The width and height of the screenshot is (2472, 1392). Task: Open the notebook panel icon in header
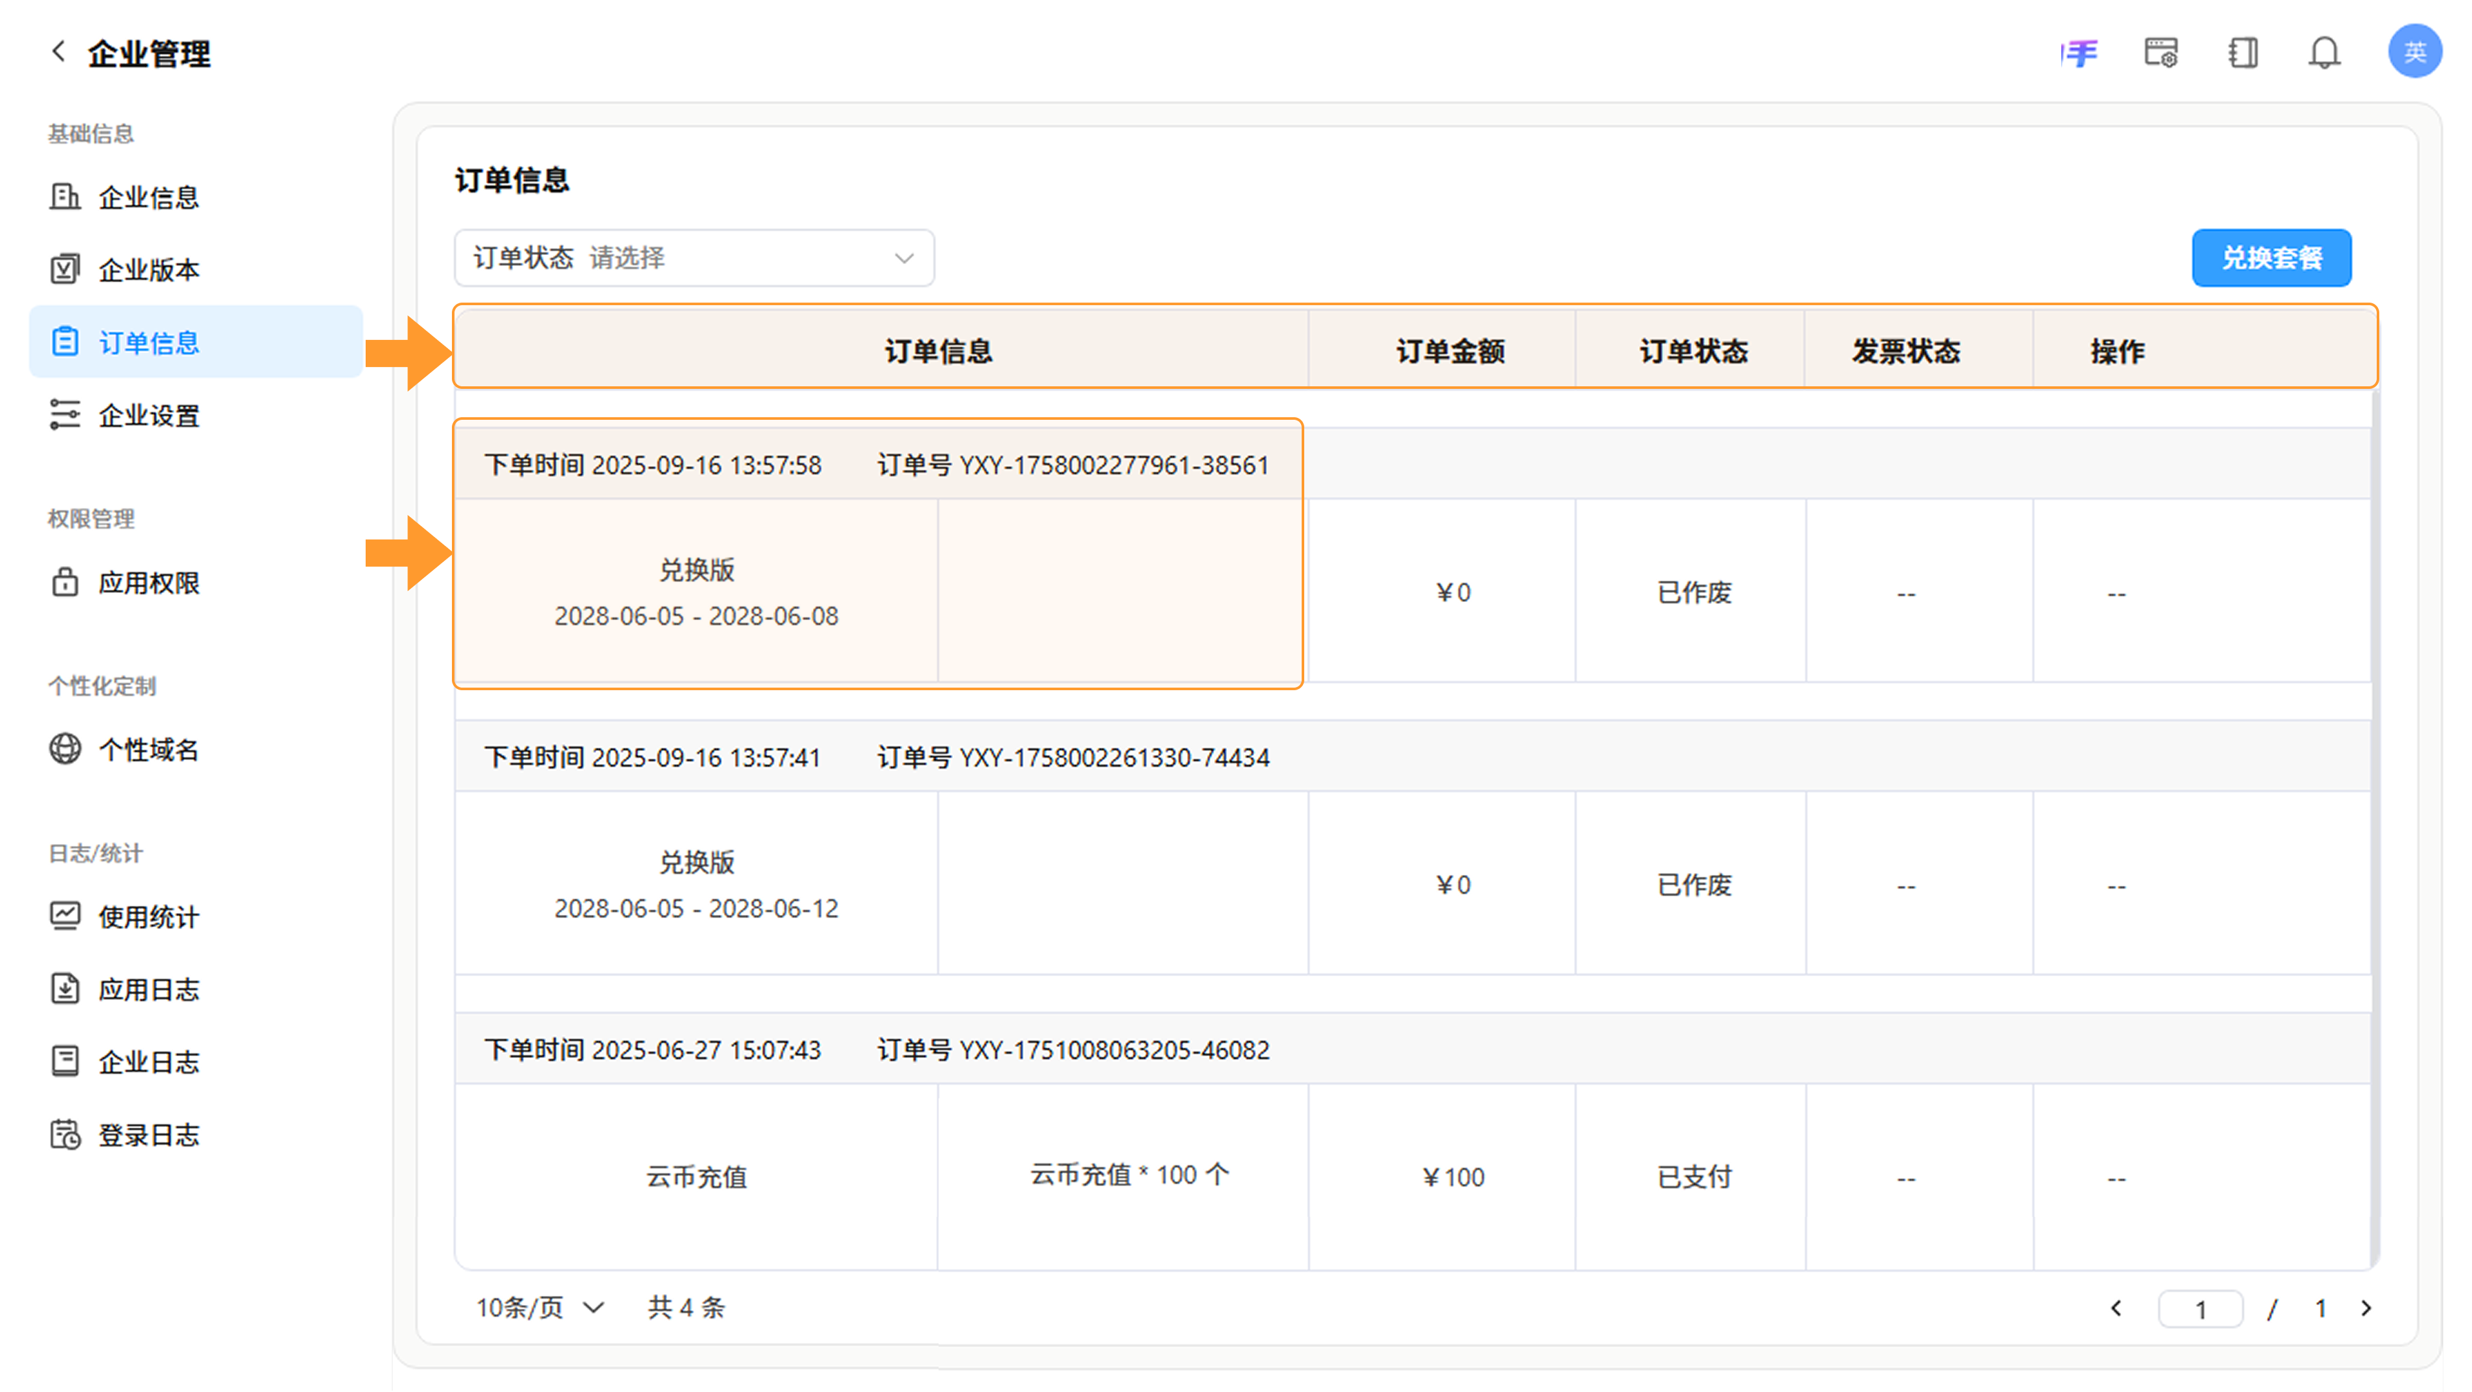coord(2243,53)
